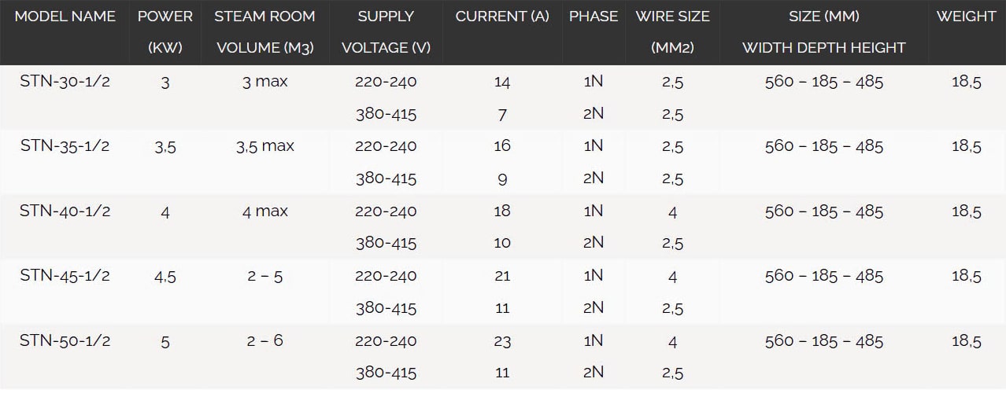Click the POWER (KW) column header
The width and height of the screenshot is (1006, 397).
[x=165, y=31]
